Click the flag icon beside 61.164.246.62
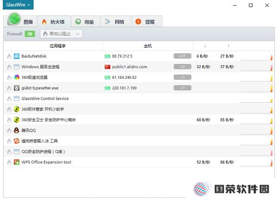The image size is (278, 201). click(x=107, y=78)
